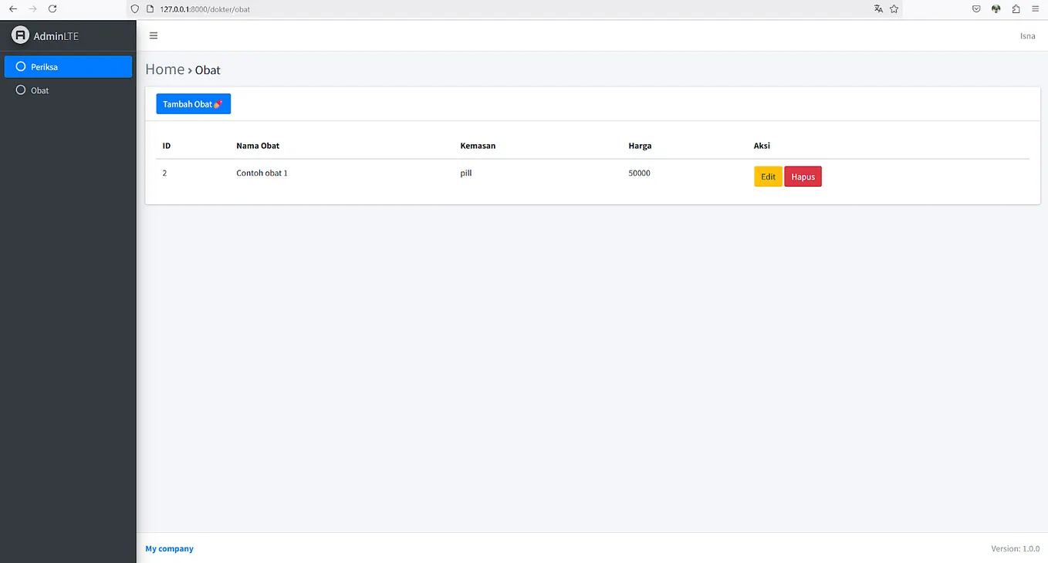Open the Isna user menu

(1027, 35)
